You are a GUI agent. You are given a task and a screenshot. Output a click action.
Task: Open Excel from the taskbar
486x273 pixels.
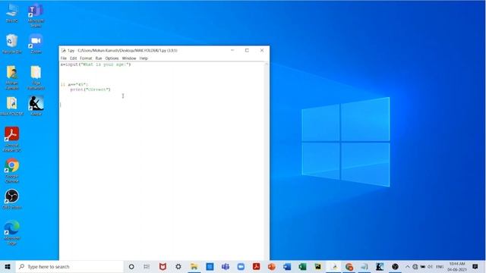(x=302, y=266)
